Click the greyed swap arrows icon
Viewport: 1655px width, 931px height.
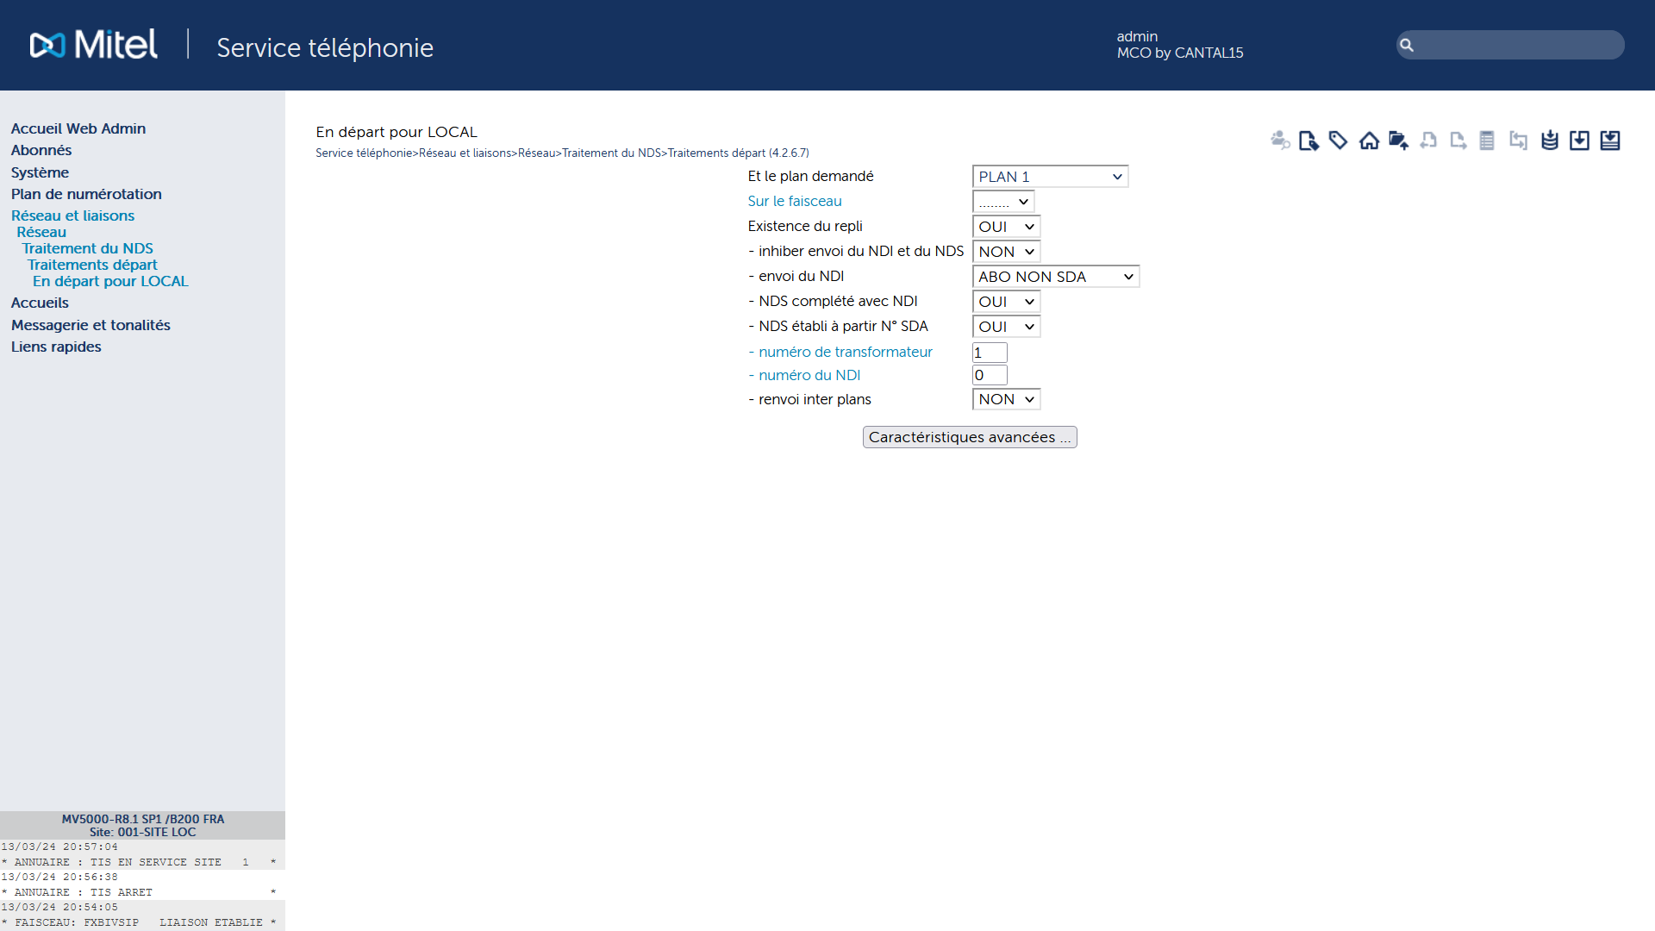pos(1518,141)
